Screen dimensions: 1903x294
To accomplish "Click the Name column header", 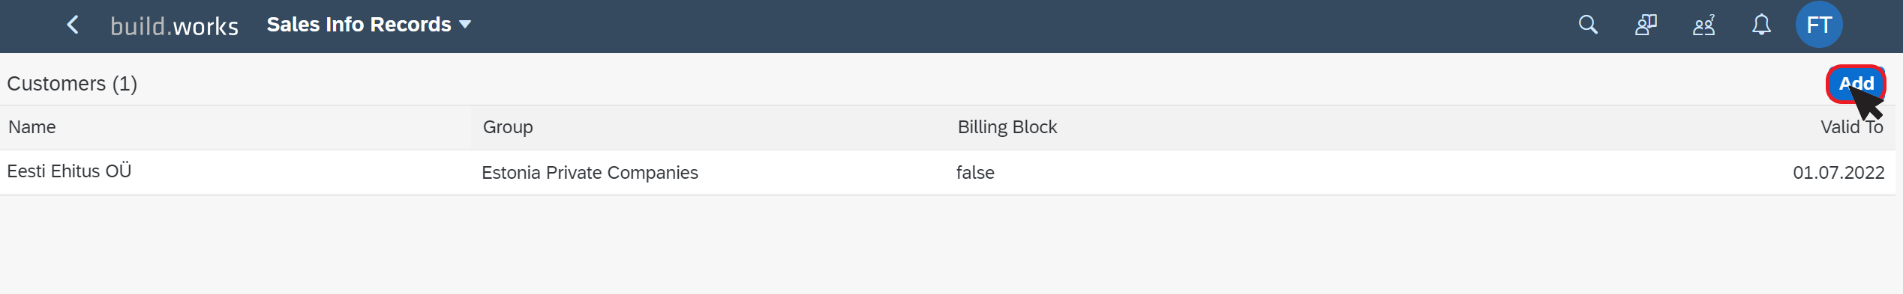I will 32,127.
